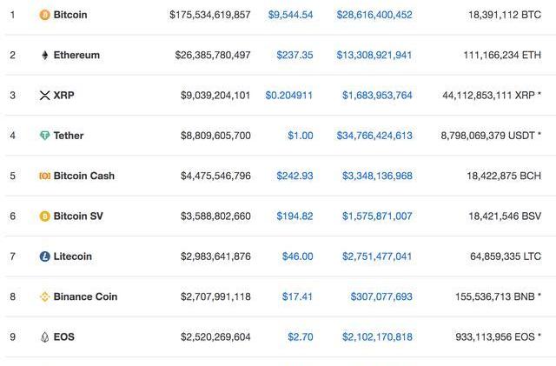Open the Ethereum name link
Viewport: 556px width, 366px height.
[x=76, y=55]
